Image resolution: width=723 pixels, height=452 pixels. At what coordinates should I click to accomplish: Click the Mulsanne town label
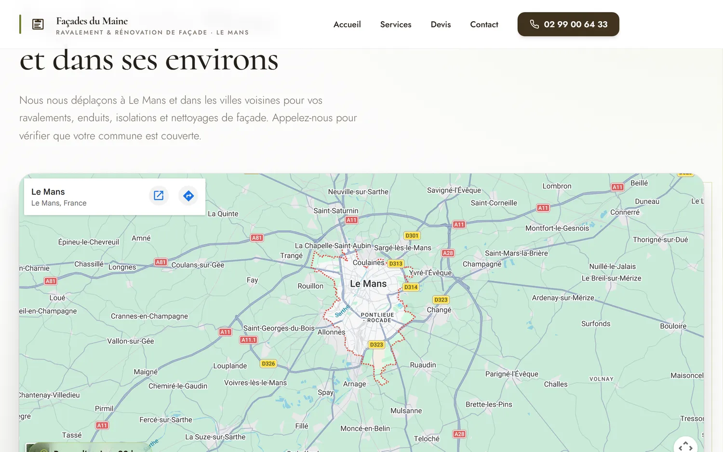[x=406, y=411]
